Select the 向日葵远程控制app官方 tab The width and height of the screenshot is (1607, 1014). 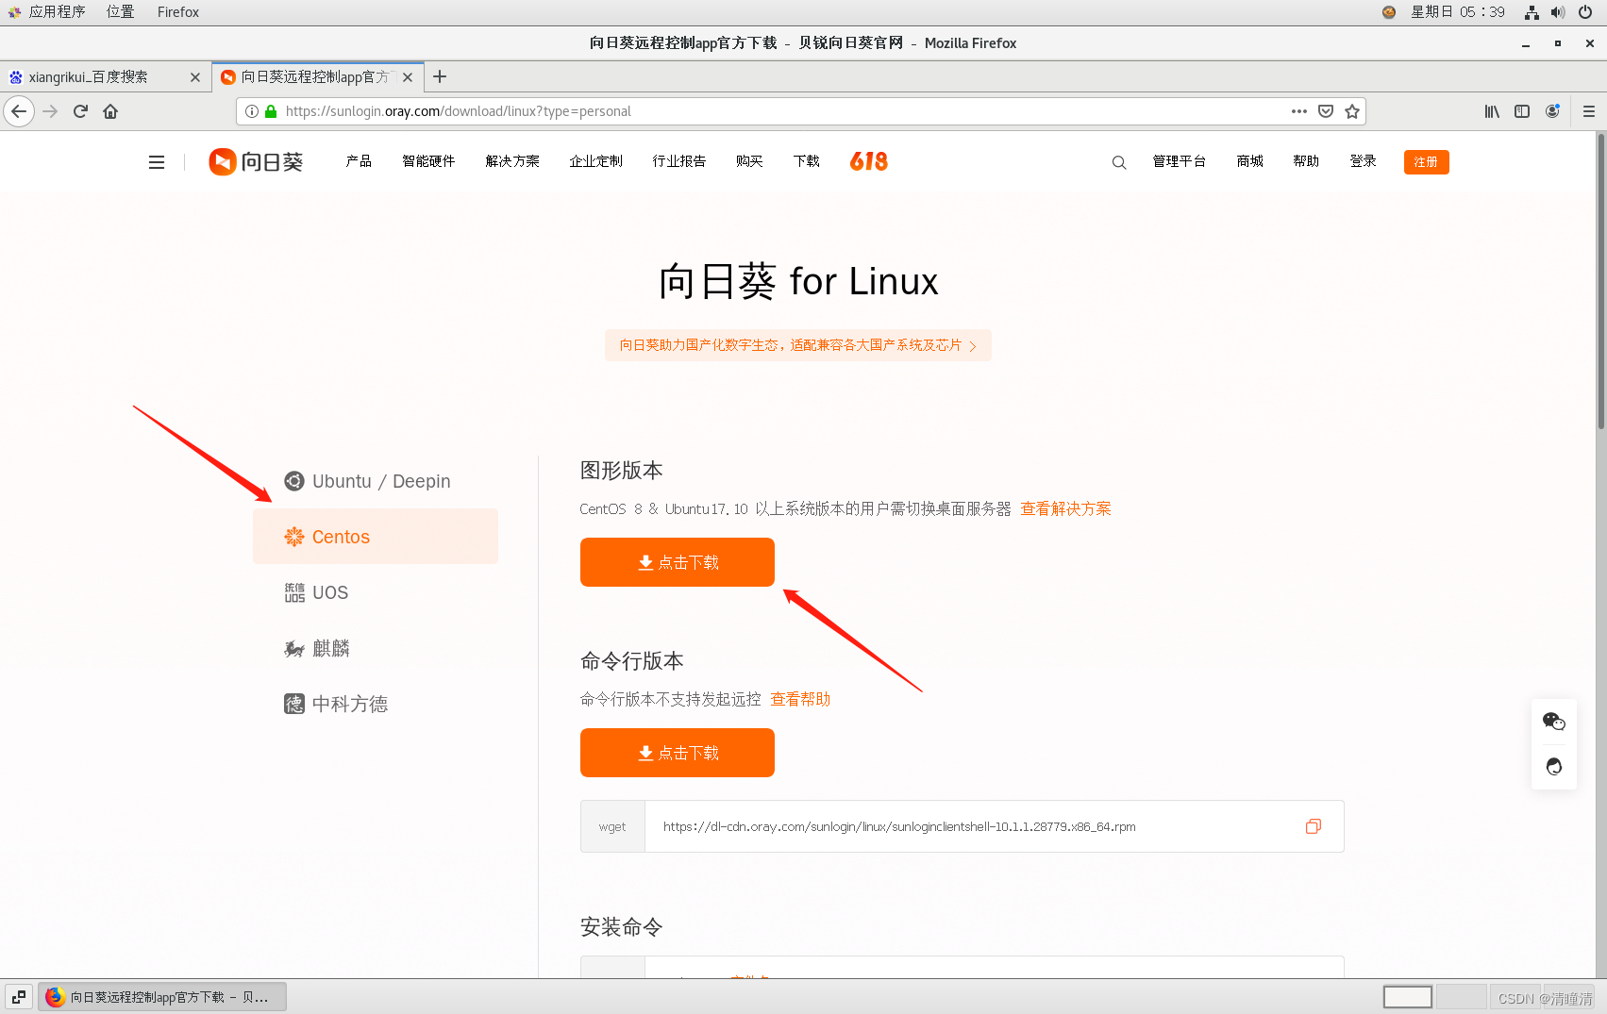(318, 77)
